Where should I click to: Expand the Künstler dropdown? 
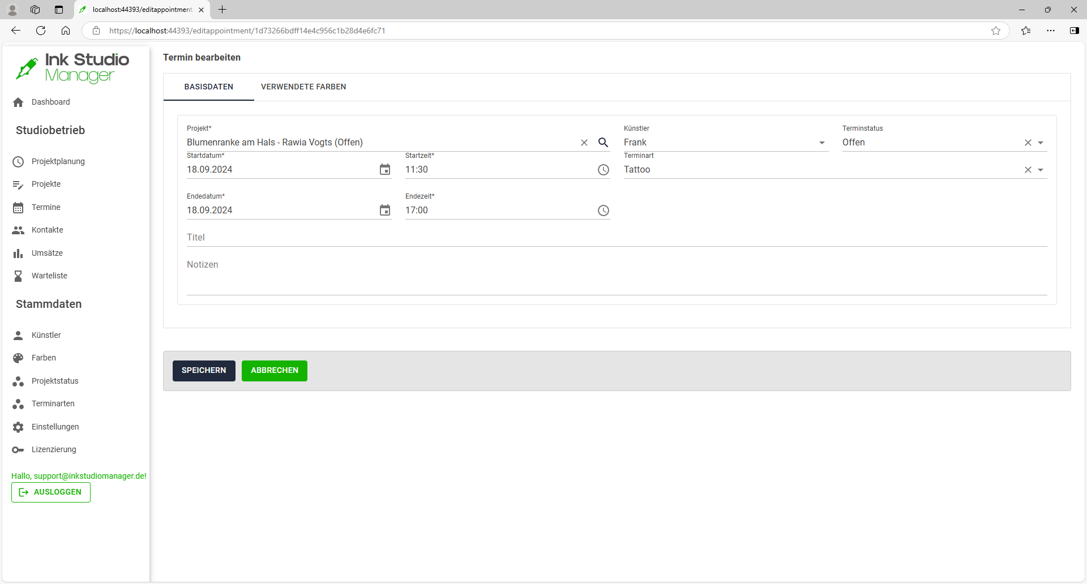pyautogui.click(x=822, y=143)
